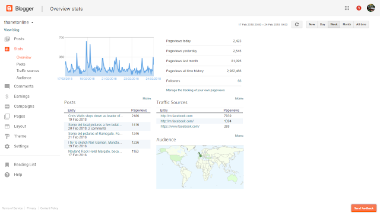Open Reading List bookmark icon

[7, 164]
